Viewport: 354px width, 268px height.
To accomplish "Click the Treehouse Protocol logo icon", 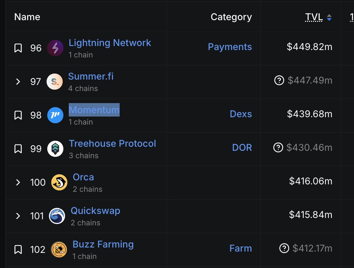I will (55, 149).
